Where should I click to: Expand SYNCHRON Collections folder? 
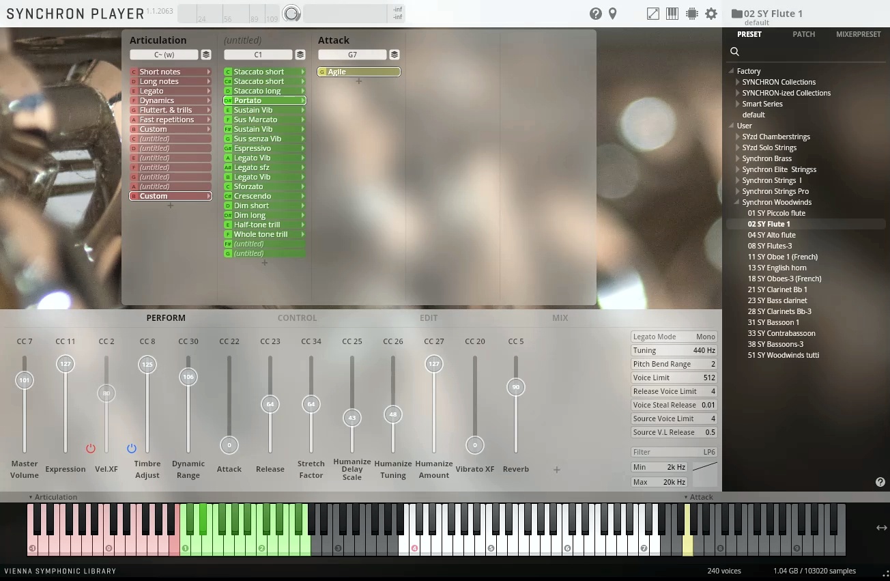pos(738,82)
